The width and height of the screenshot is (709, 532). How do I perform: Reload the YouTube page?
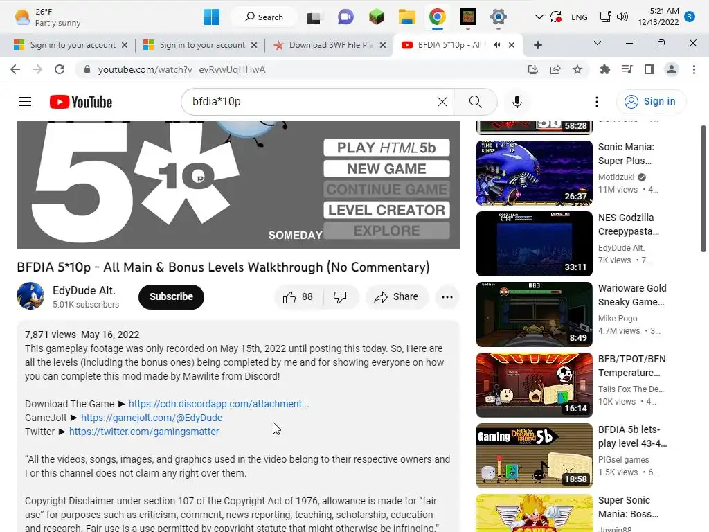60,69
